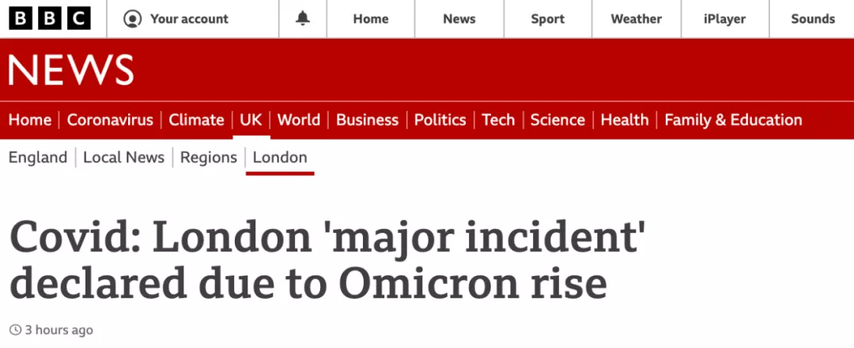Open Weather in the top navigation

point(636,19)
